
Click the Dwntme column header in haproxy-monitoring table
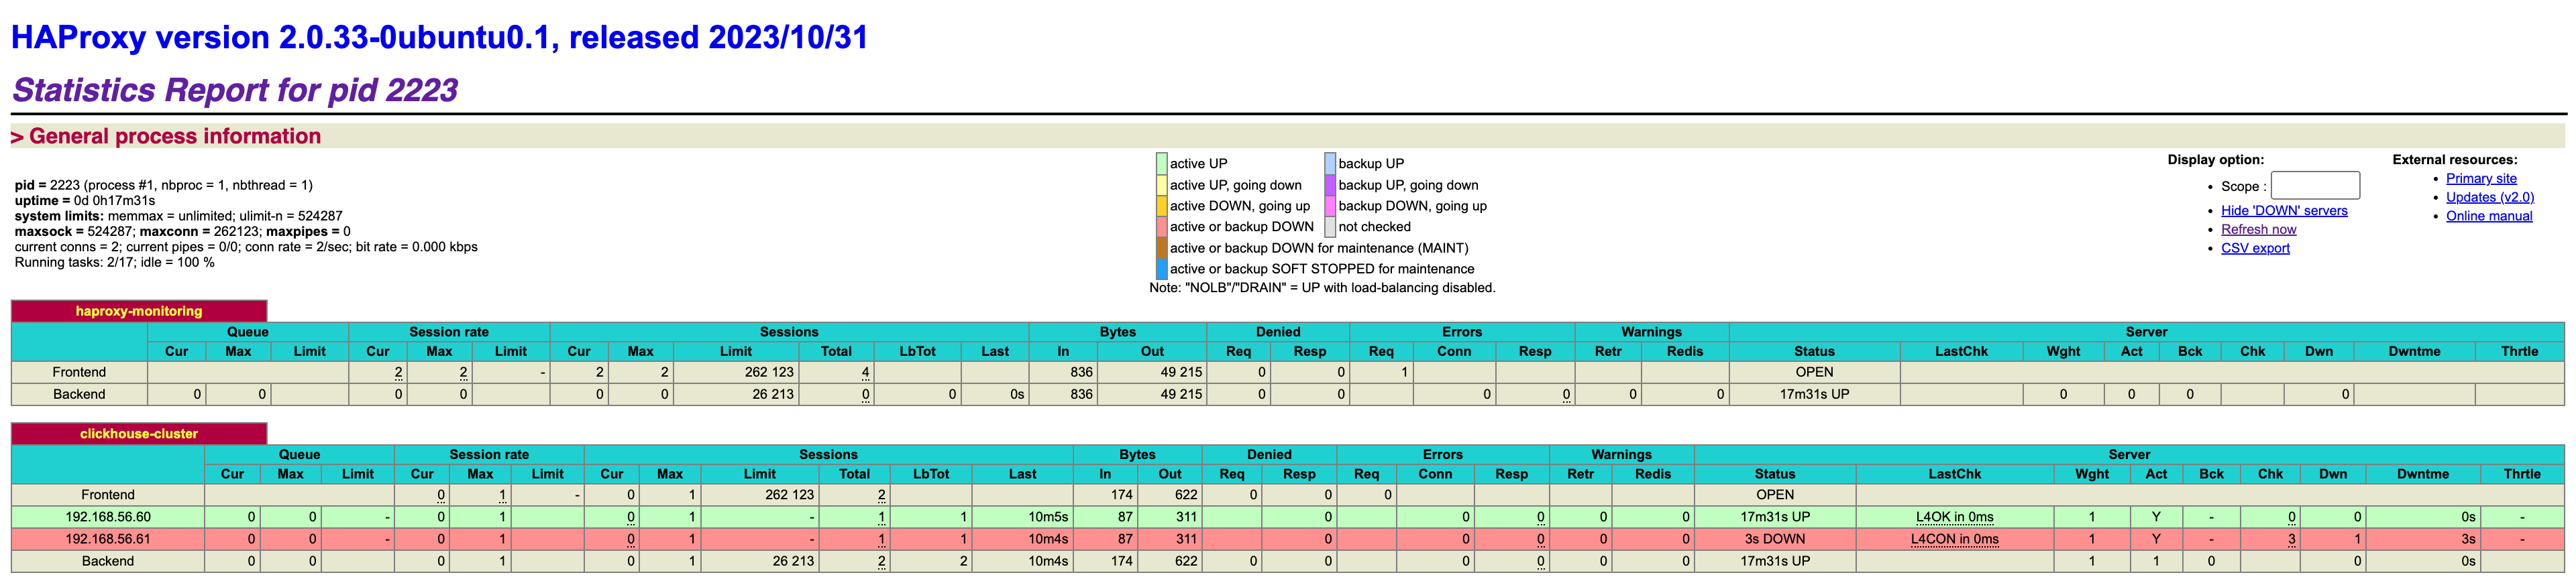pyautogui.click(x=2414, y=351)
